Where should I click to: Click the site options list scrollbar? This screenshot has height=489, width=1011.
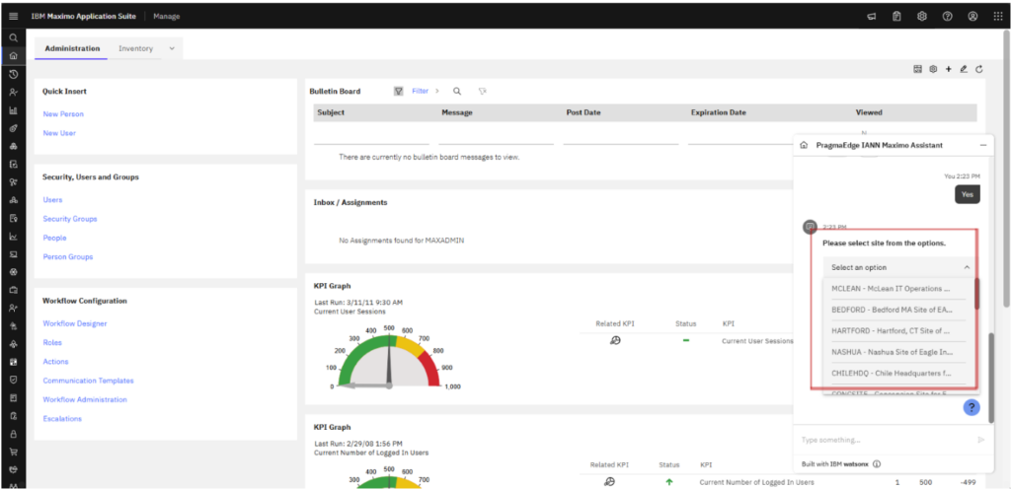point(976,294)
